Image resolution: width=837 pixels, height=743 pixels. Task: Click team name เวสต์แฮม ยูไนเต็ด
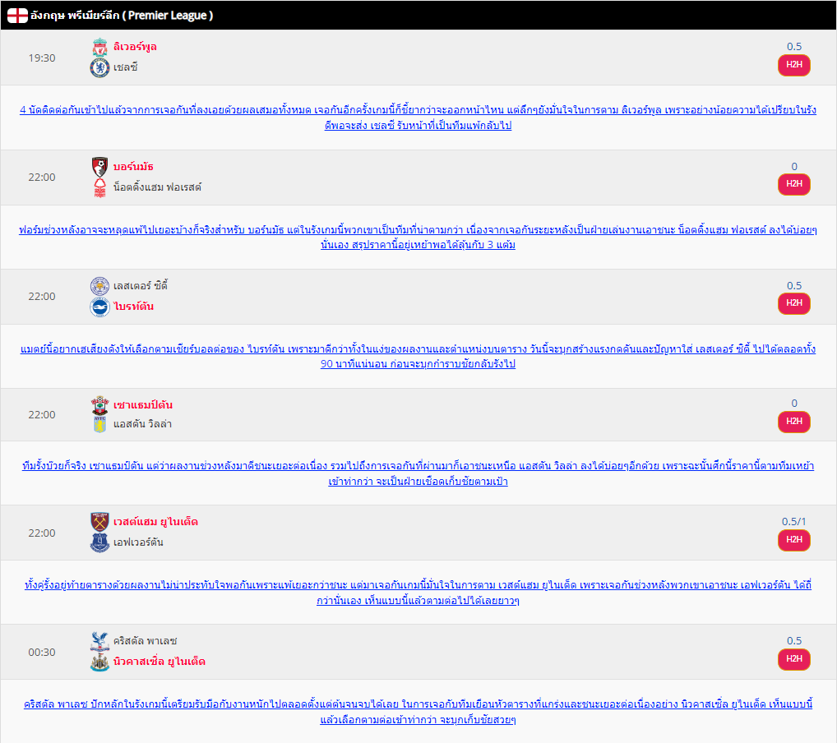click(x=156, y=521)
